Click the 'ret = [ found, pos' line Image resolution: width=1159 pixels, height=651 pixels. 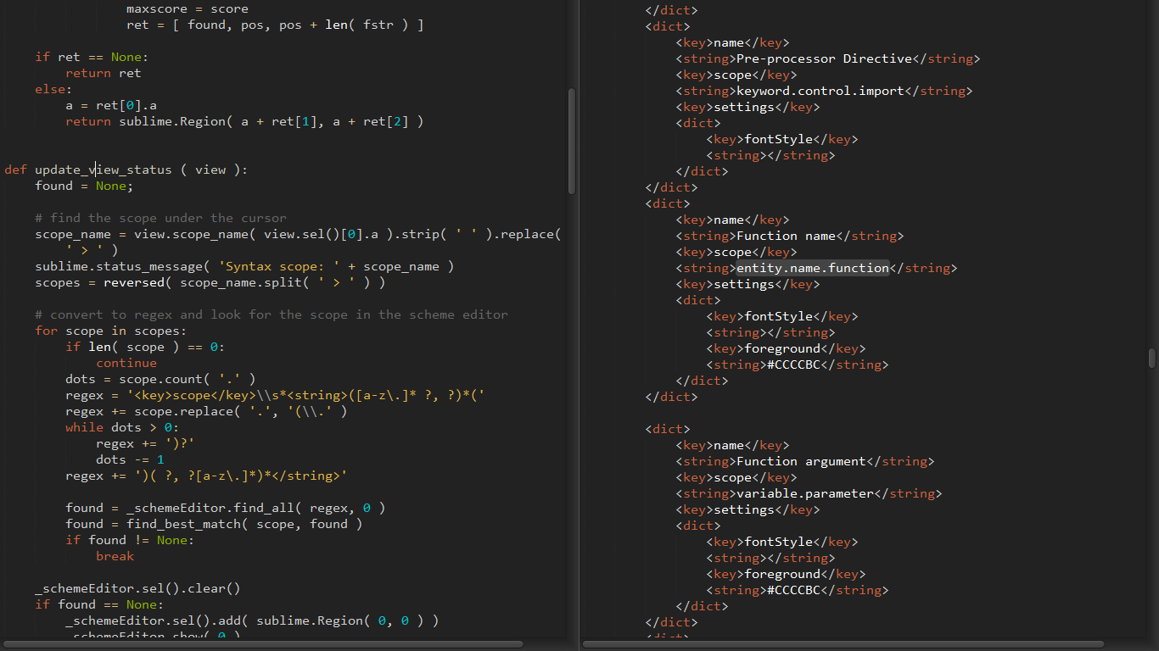click(275, 25)
